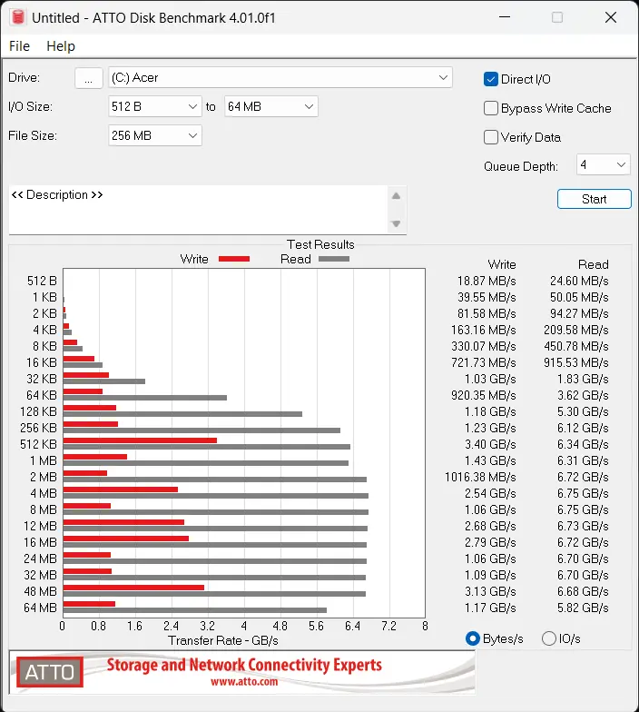Click the 512 B write value 18.87 MB/s
639x712 pixels.
pos(487,282)
